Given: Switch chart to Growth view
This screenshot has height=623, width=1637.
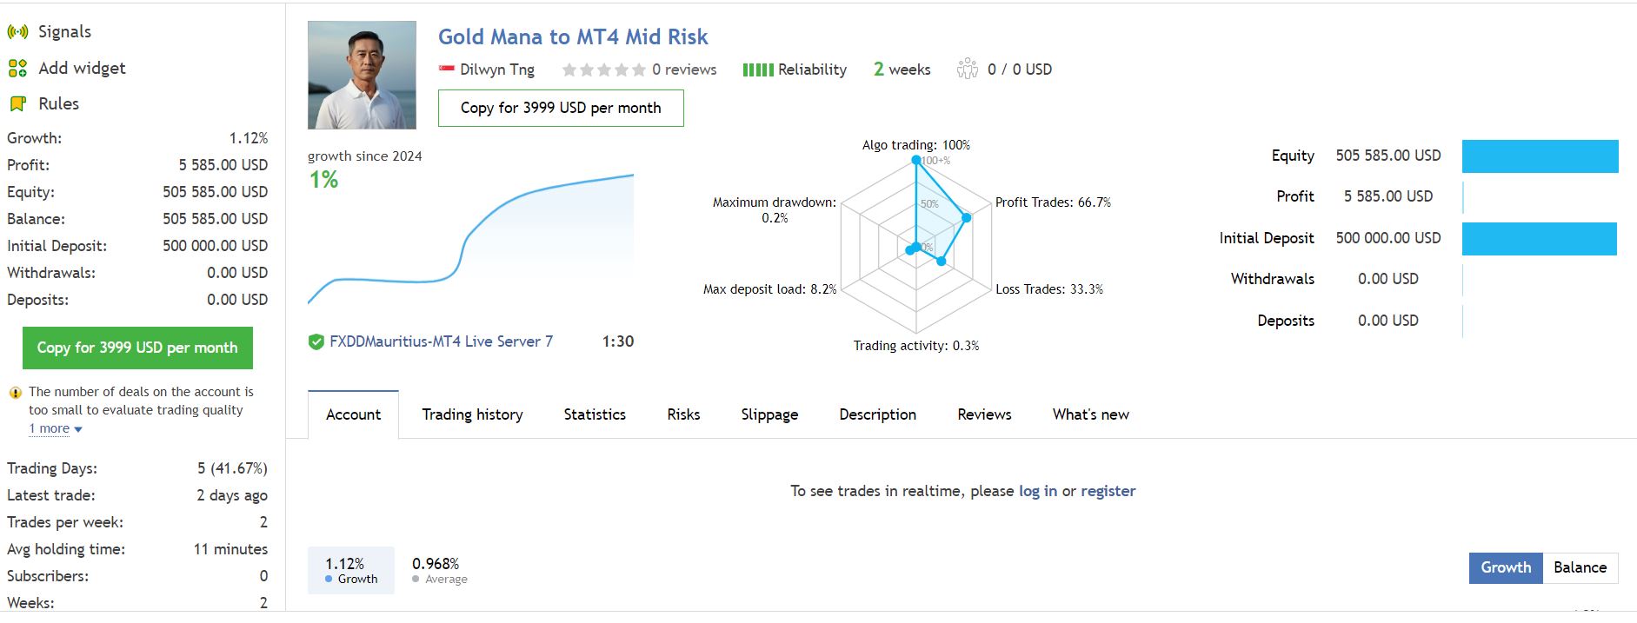Looking at the screenshot, I should [x=1506, y=567].
